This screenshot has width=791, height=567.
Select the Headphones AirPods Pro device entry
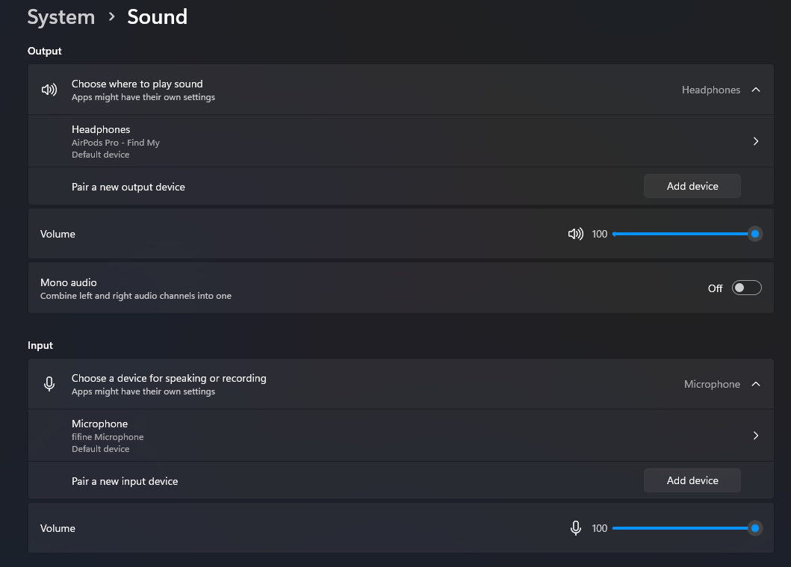click(x=116, y=141)
